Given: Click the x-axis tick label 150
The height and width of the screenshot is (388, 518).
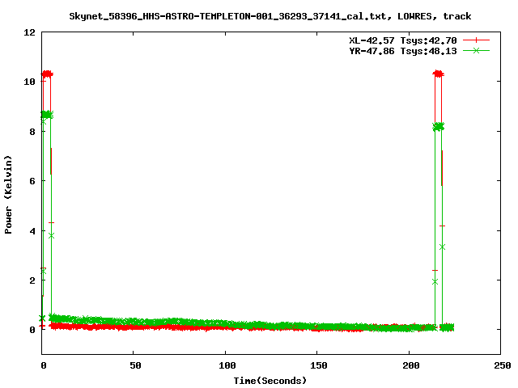Looking at the screenshot, I should [x=318, y=365].
